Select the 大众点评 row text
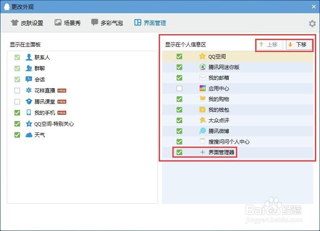The width and height of the screenshot is (320, 231). click(219, 120)
